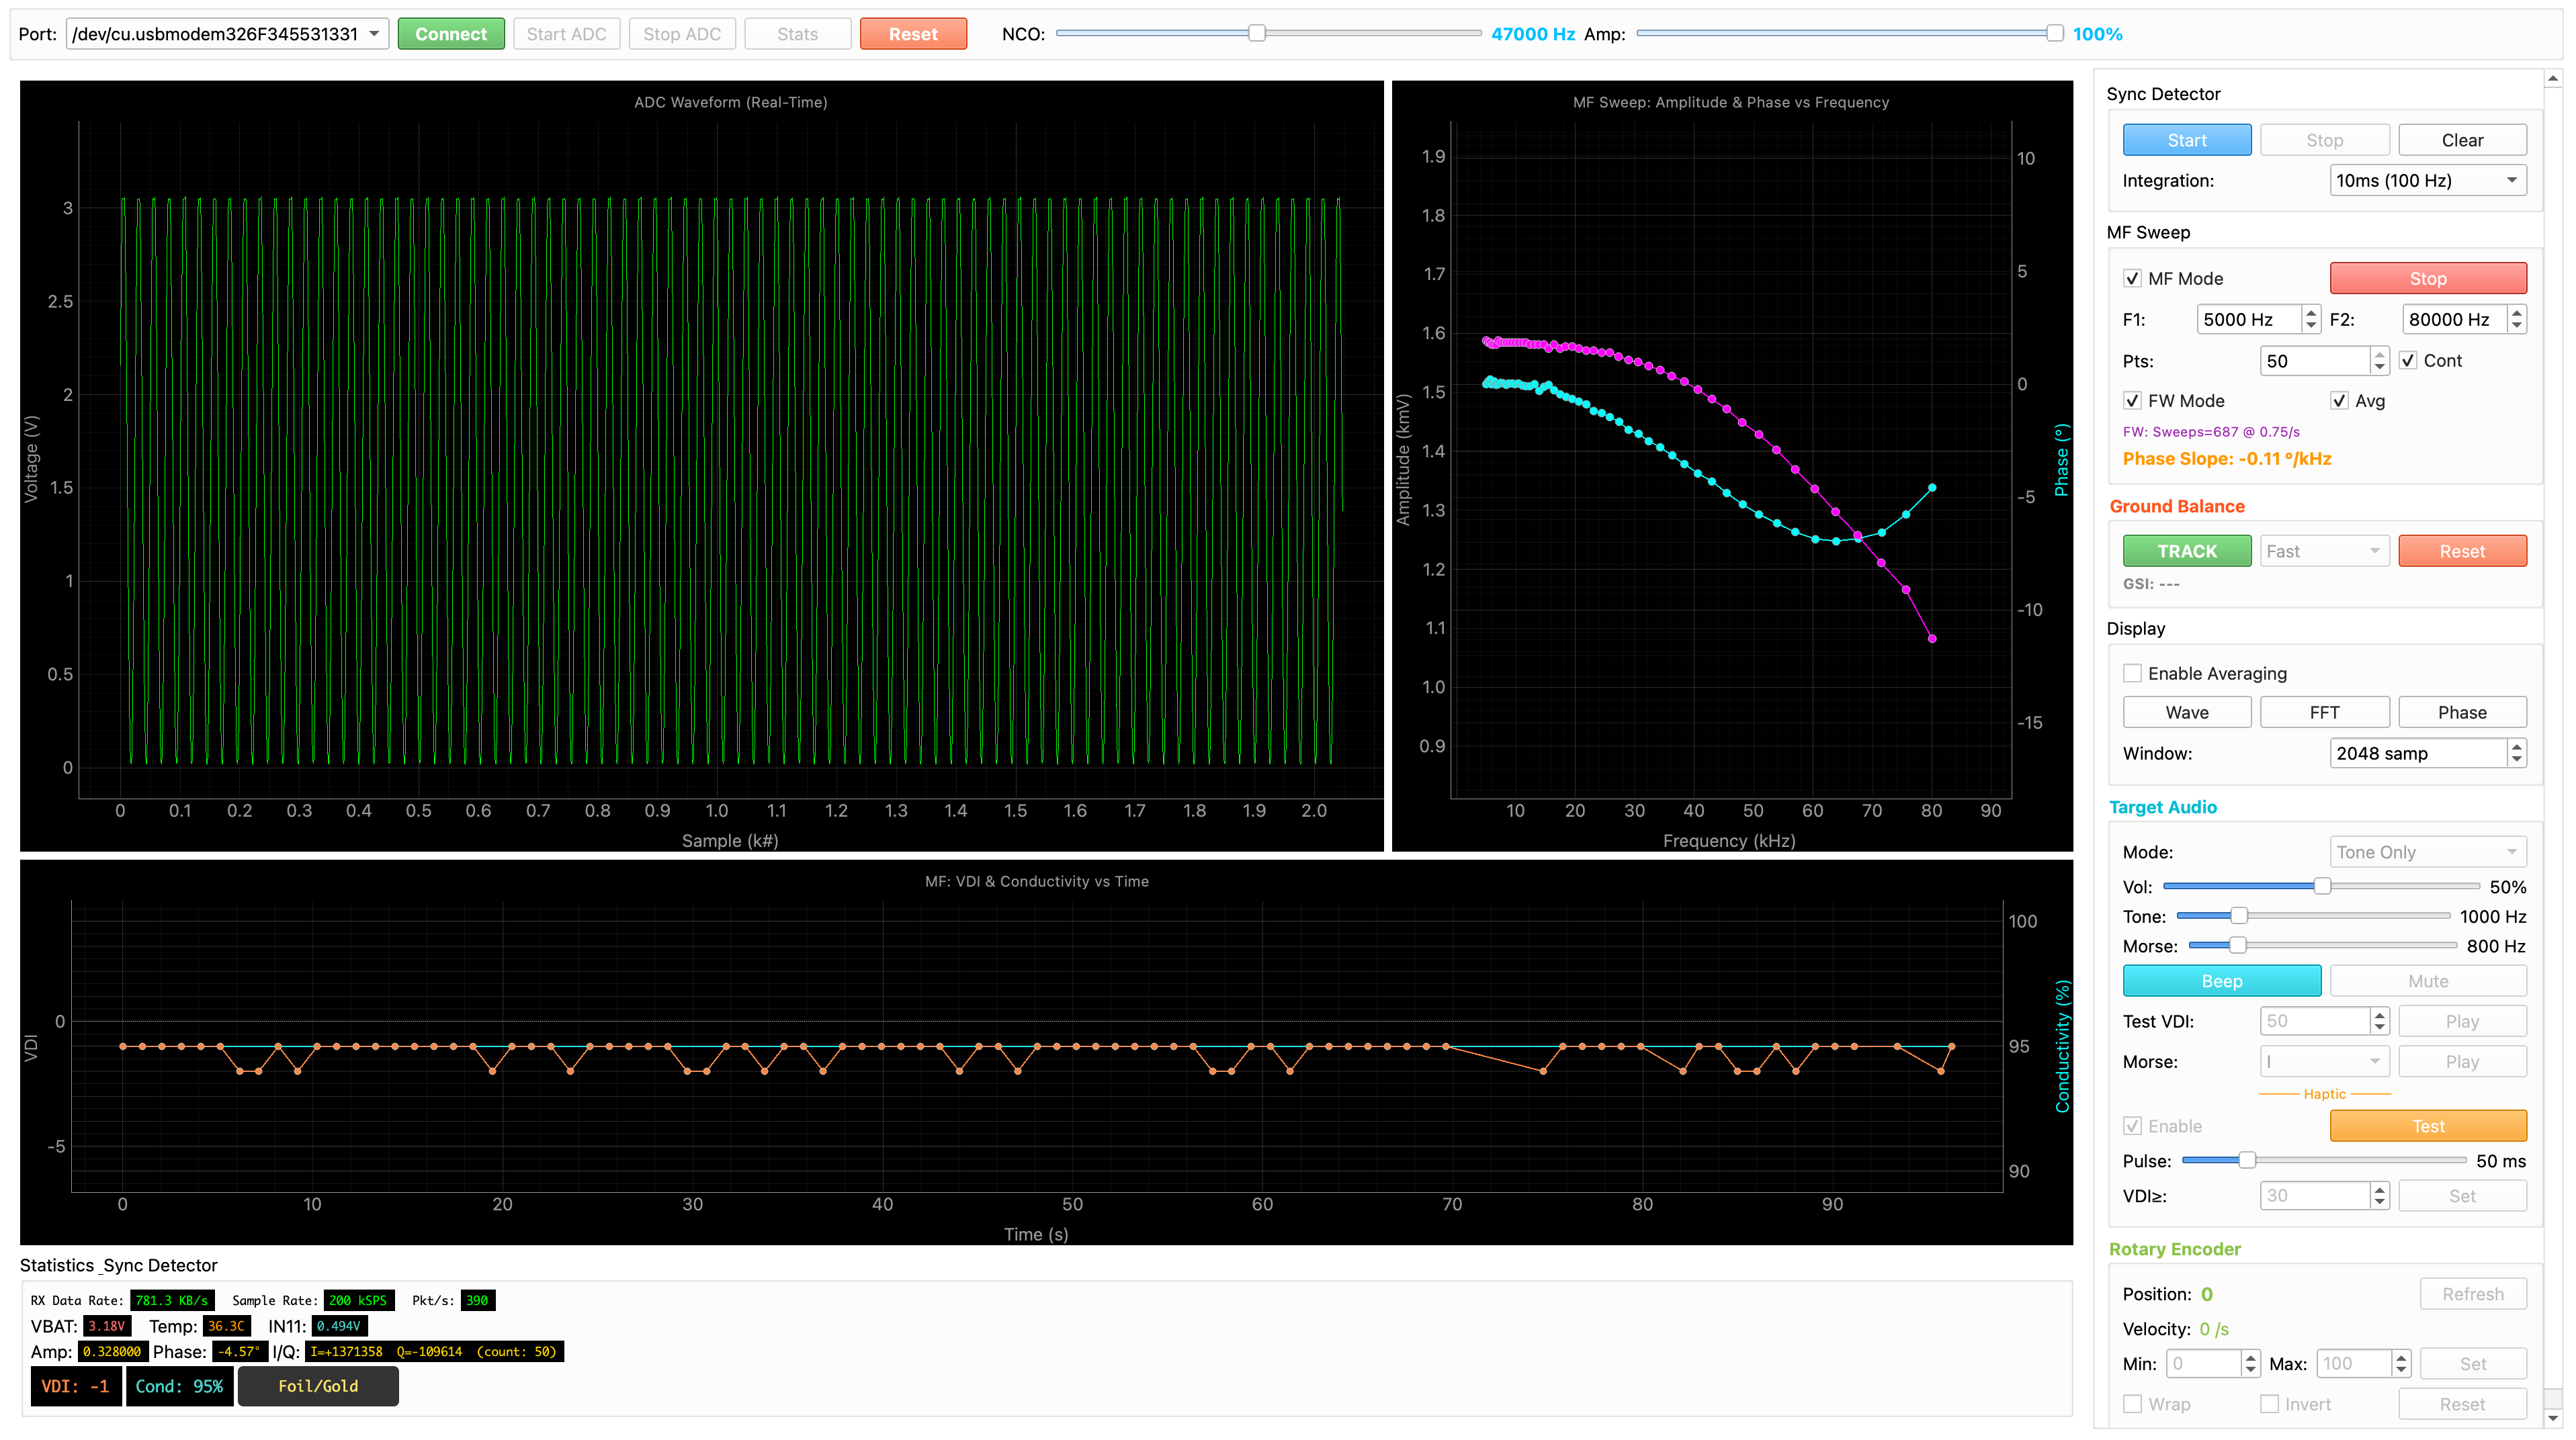This screenshot has height=1440, width=2576.
Task: Click the orange haptic Test button
Action: [2427, 1126]
